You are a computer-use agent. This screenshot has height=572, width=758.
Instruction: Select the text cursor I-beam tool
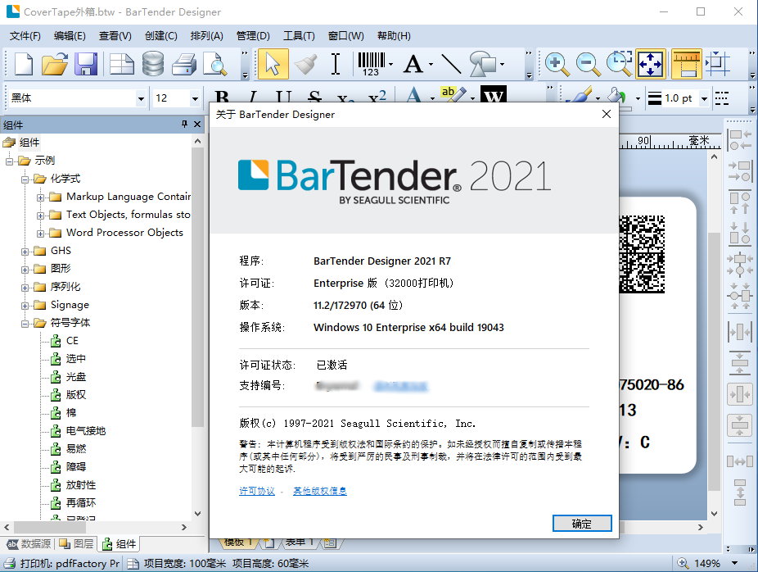pos(336,64)
